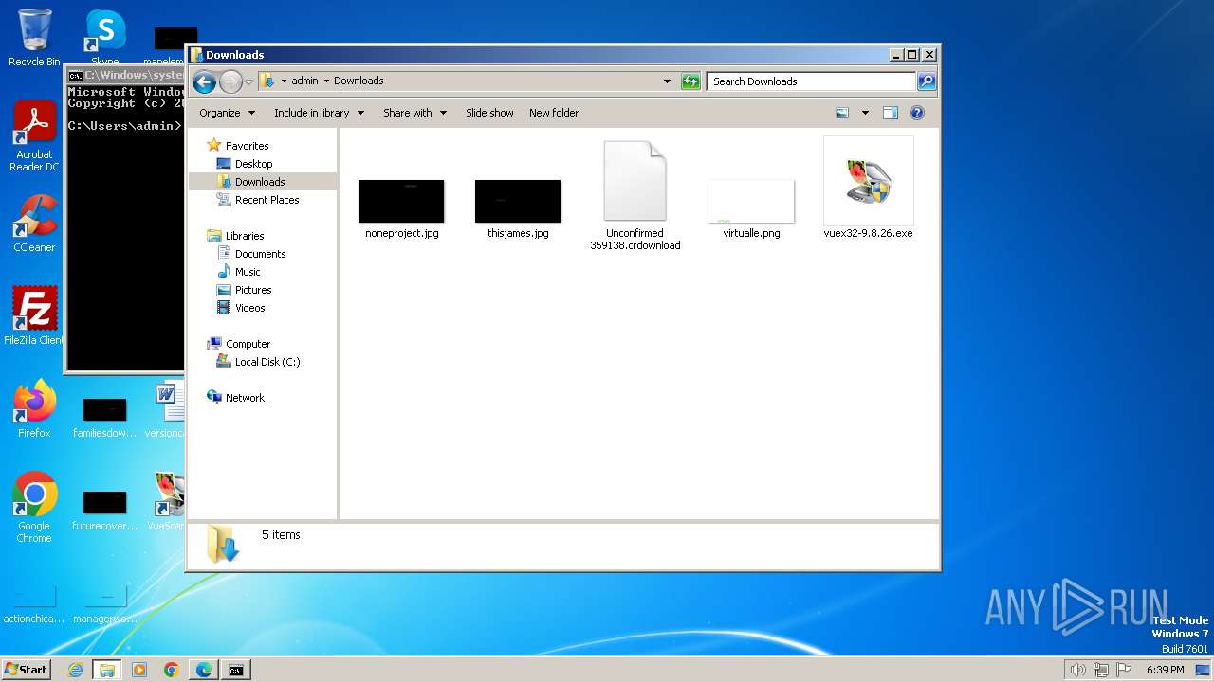Select the vuex32-9.8.26.exe installer icon

869,181
